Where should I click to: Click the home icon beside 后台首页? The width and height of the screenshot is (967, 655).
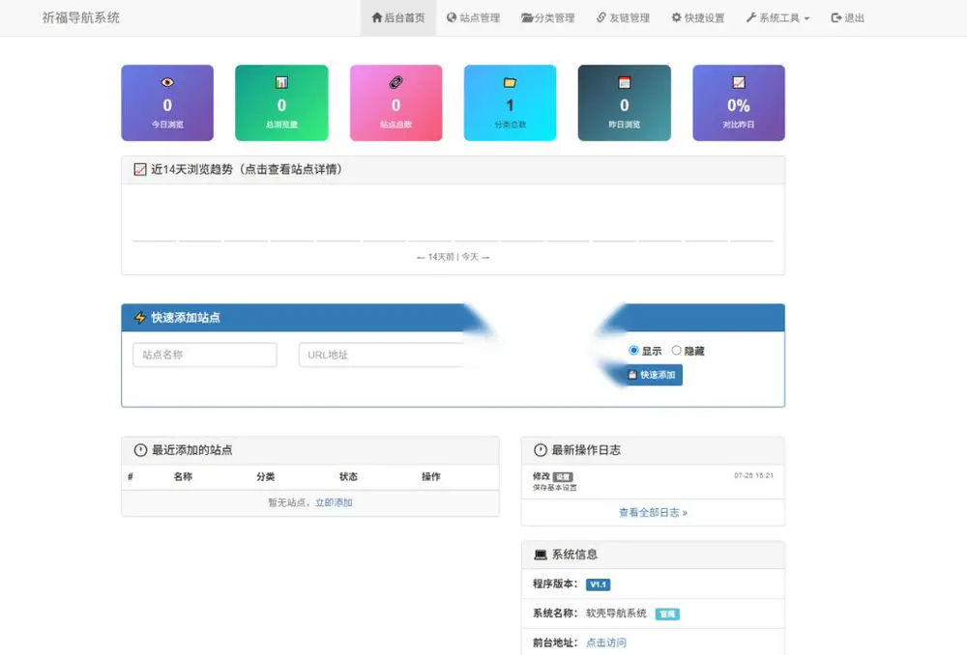coord(377,17)
